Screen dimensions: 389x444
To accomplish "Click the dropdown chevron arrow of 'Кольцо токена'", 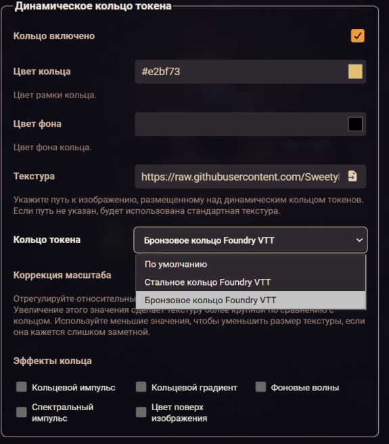I will [359, 240].
